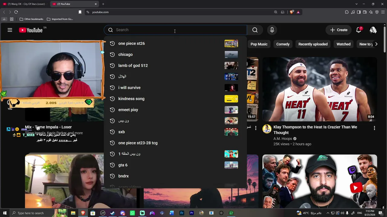Click the Windows 'Type here to search' box
This screenshot has height=217, width=387.
[x=38, y=213]
